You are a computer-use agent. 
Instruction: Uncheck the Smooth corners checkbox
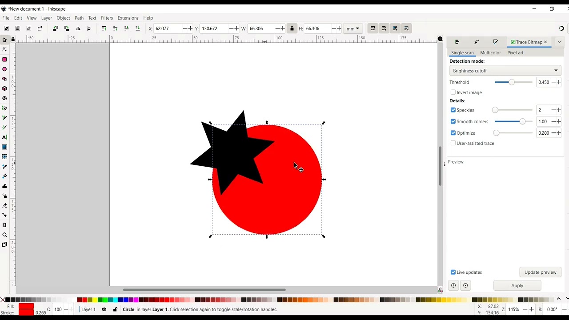(x=453, y=121)
